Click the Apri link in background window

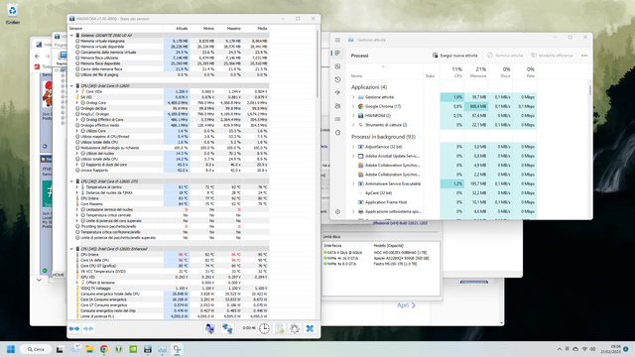click(x=406, y=305)
